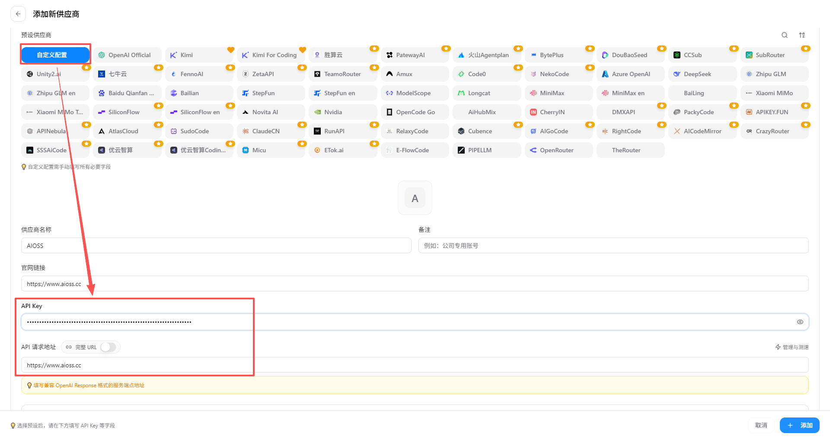Click the 取消 button
This screenshot has height=440, width=830.
pos(761,425)
